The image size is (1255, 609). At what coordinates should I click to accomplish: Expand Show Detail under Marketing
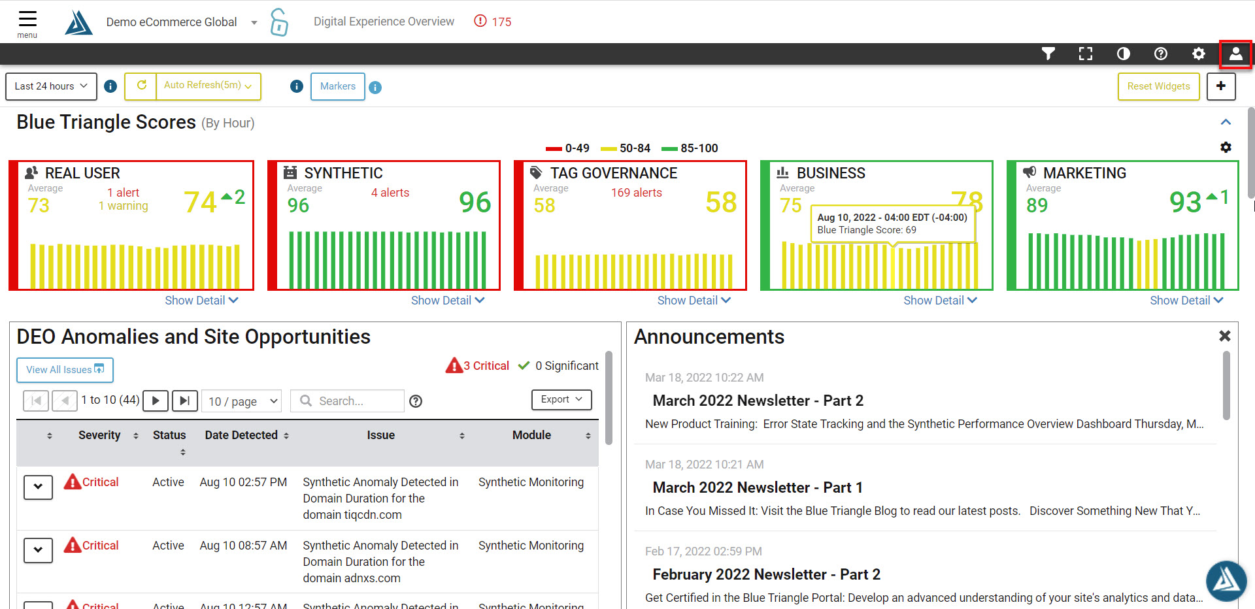pyautogui.click(x=1186, y=301)
